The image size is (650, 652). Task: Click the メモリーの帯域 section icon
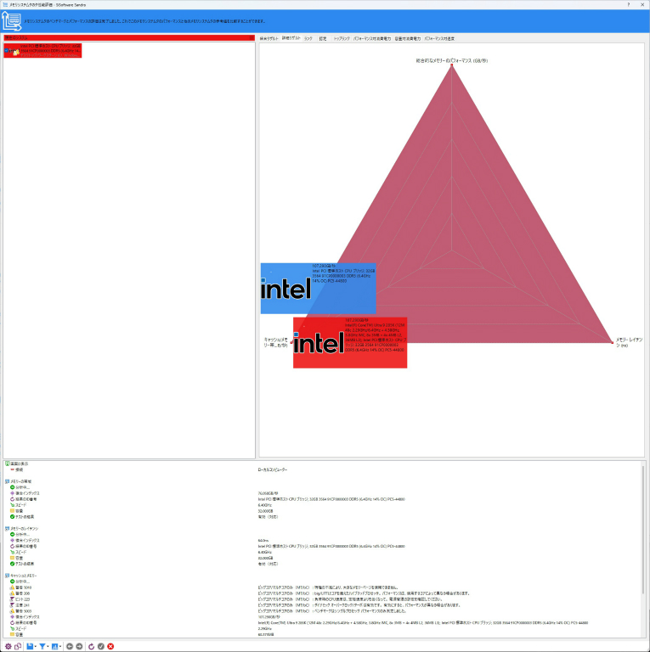(x=7, y=481)
